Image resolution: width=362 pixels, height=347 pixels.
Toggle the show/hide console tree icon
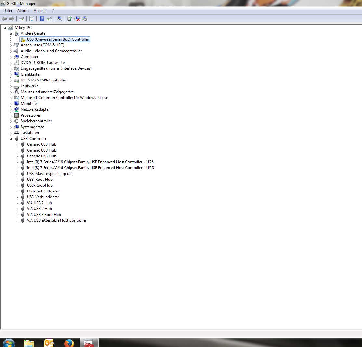[x=22, y=19]
